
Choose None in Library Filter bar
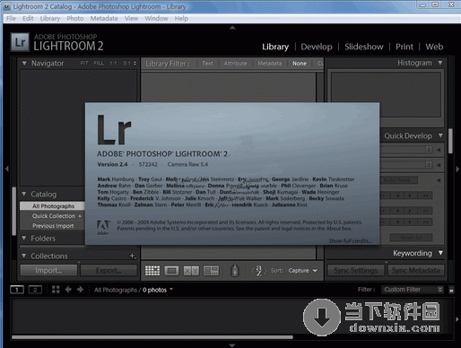300,64
